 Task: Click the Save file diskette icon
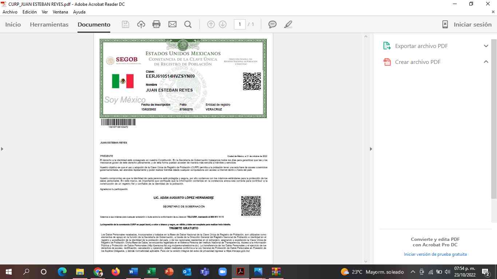[125, 24]
